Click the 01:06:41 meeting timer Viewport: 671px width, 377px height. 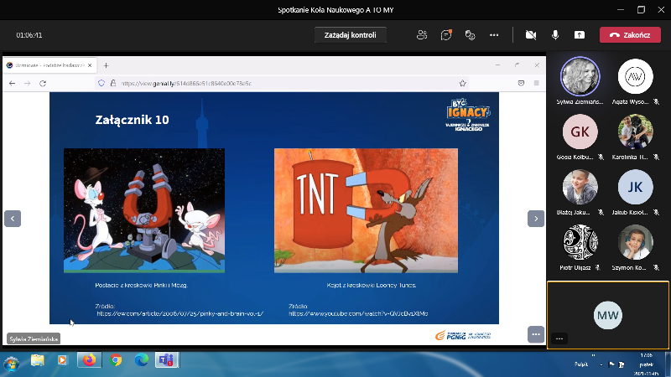point(29,35)
